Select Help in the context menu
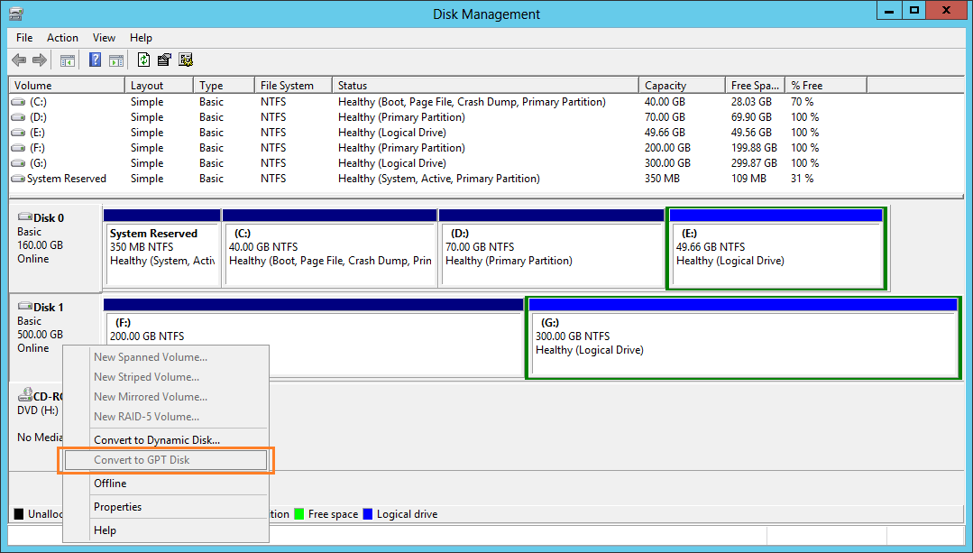Screen dimensions: 973x553 pos(166,530)
